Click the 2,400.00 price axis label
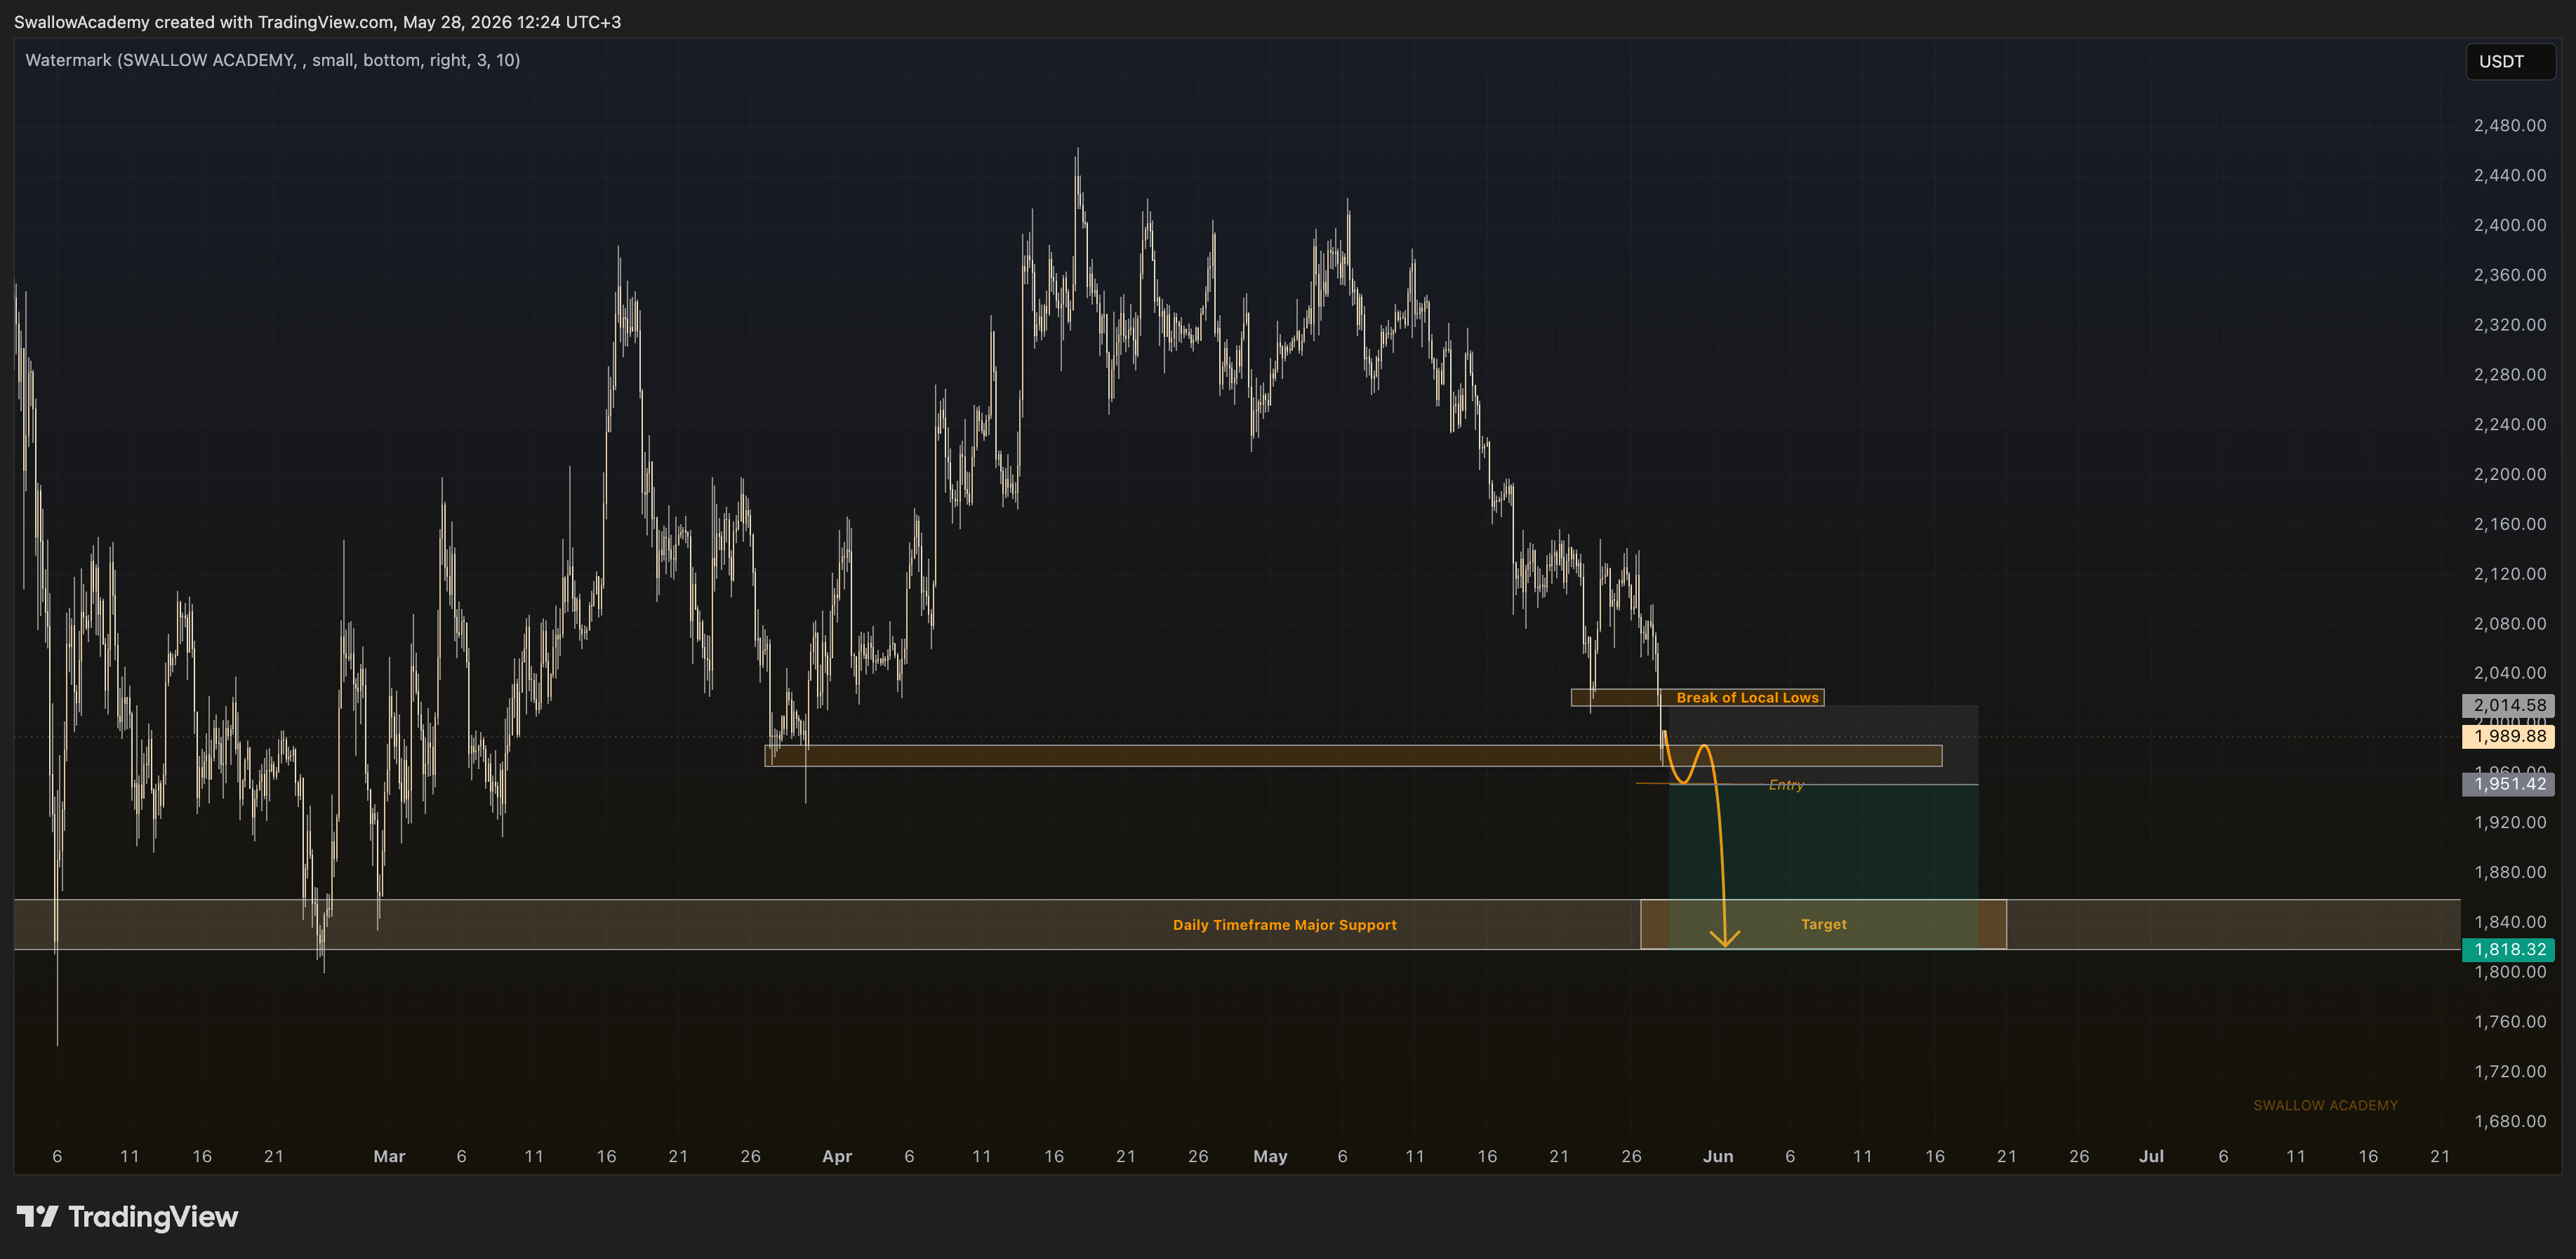 pyautogui.click(x=2510, y=225)
